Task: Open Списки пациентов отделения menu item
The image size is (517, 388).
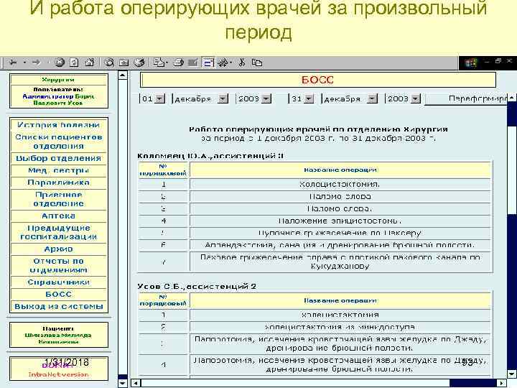Action: click(58, 142)
